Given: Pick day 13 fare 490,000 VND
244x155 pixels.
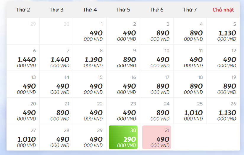Looking at the screenshot, I should tap(23, 84).
